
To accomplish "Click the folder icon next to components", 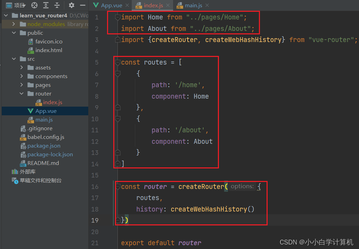I will pyautogui.click(x=31, y=76).
